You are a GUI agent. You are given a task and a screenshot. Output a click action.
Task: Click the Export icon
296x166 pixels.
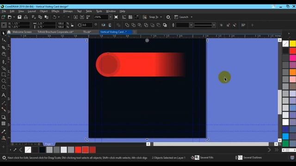tap(82, 17)
